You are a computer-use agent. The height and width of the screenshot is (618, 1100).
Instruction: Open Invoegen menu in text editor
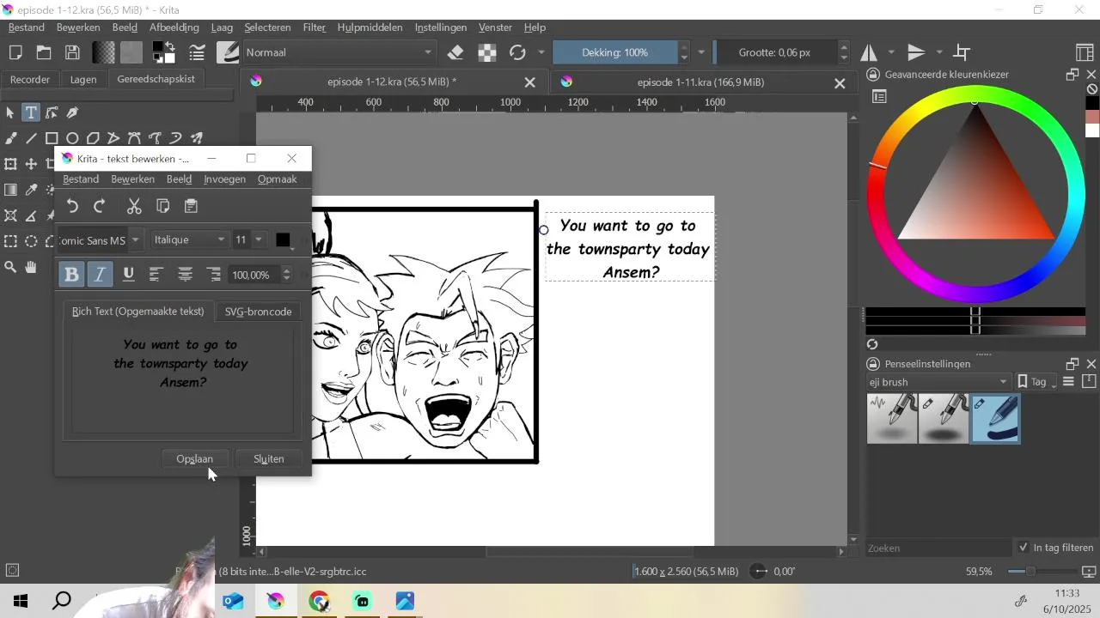tap(224, 179)
